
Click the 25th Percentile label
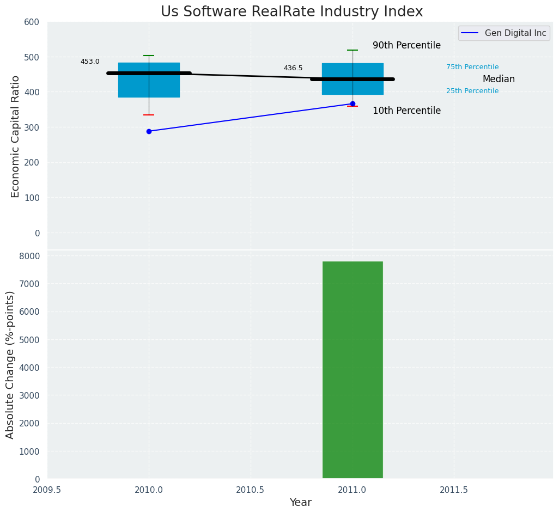(472, 91)
